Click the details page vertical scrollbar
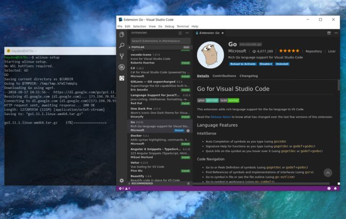Screen dimensions: 346x219 click(x=339, y=85)
